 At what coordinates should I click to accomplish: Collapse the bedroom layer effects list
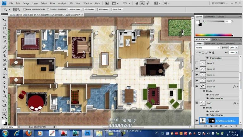point(237,86)
